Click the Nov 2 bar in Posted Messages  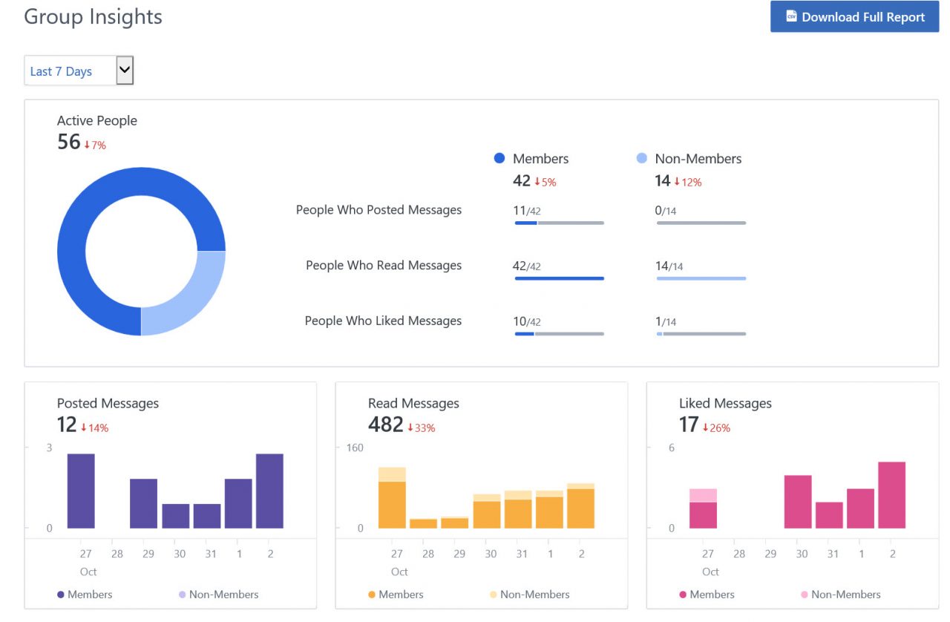point(269,491)
